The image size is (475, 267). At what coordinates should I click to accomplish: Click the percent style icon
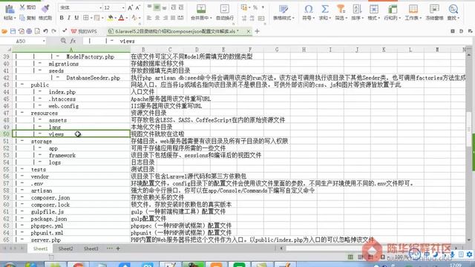tap(255, 7)
